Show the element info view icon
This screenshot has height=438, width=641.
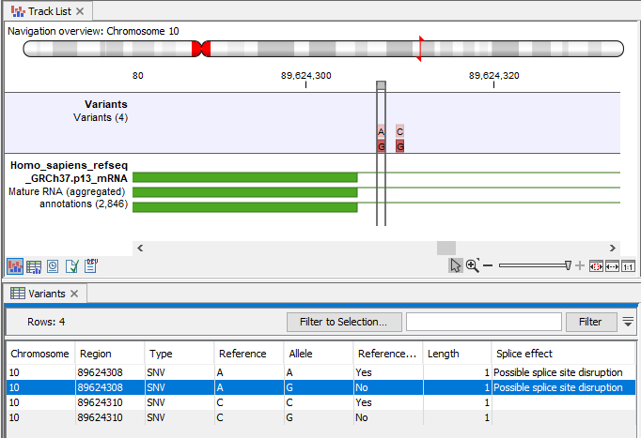pos(53,266)
